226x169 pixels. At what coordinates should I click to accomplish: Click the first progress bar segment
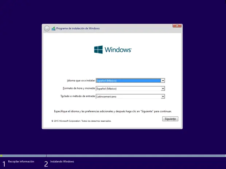click(23, 156)
